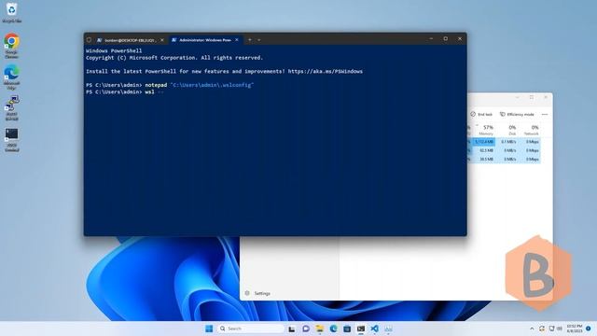This screenshot has height=336, width=597.
Task: Maximize the Task Manager window
Action: (532, 97)
